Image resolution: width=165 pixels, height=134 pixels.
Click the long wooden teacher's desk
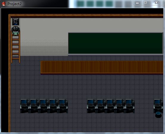tap(102, 67)
